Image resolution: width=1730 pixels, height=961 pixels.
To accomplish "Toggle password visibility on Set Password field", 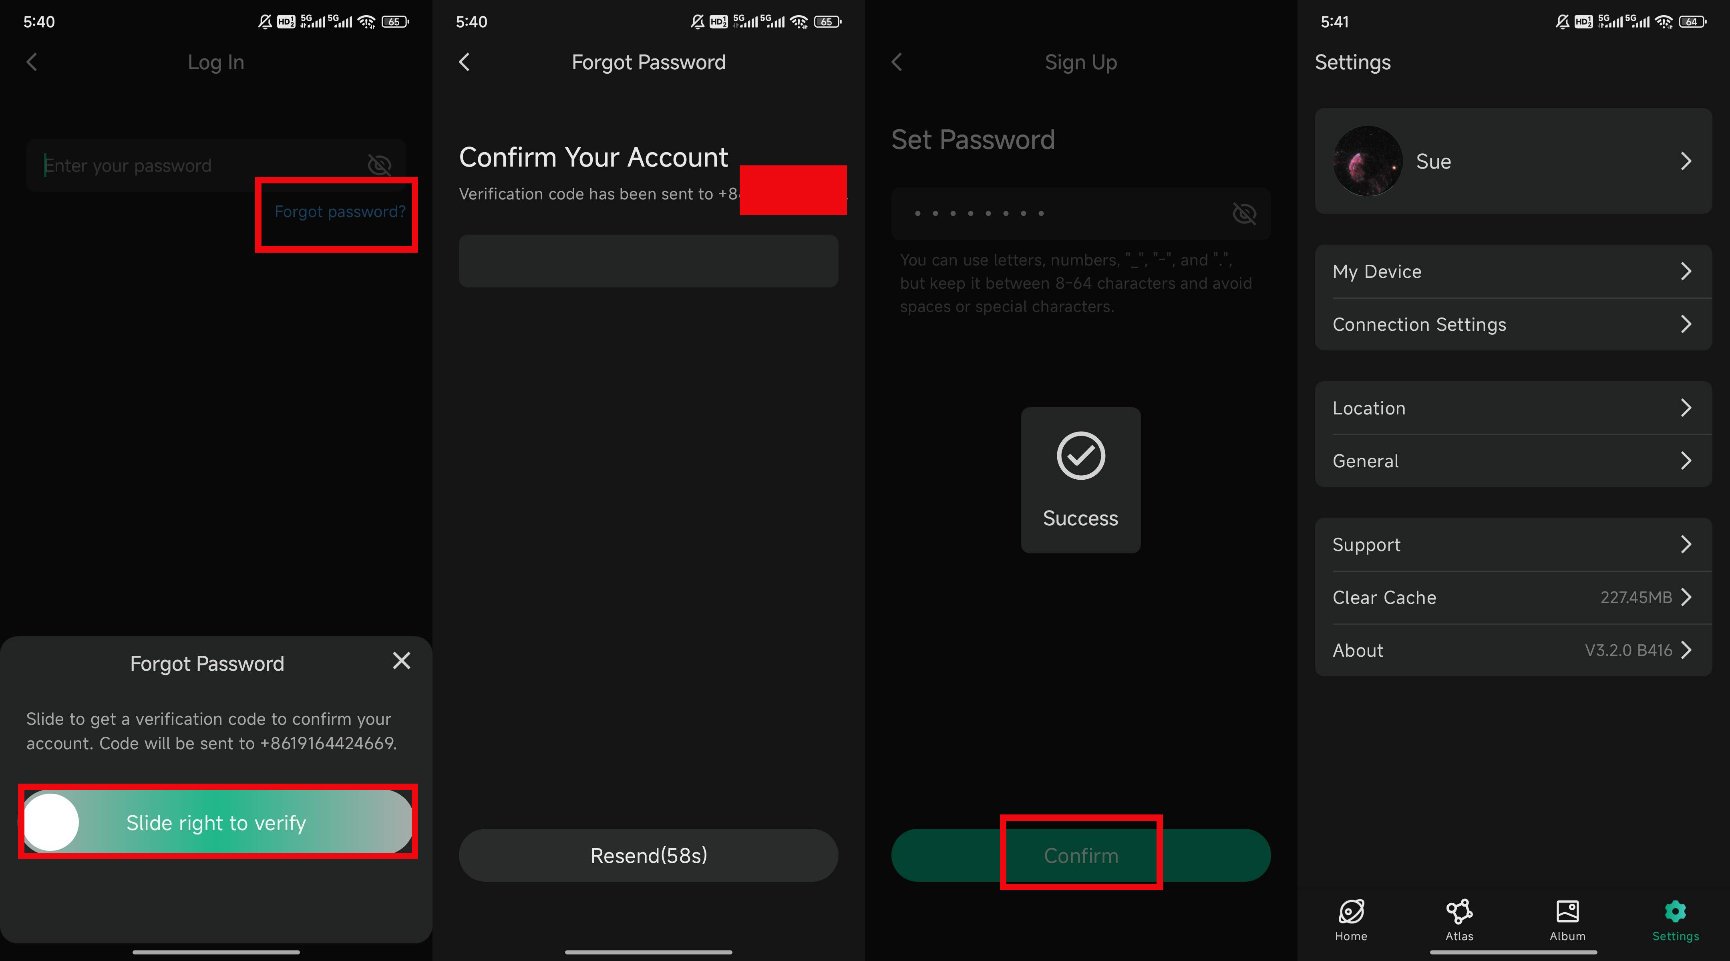I will pos(1244,213).
